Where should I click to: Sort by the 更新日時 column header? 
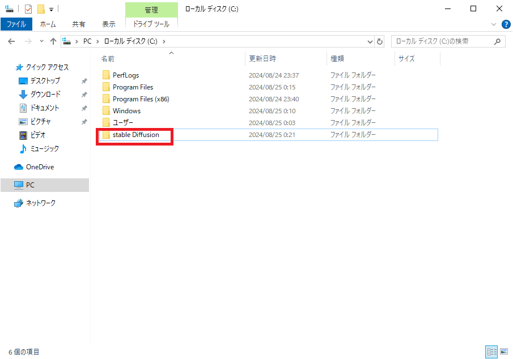pyautogui.click(x=262, y=58)
